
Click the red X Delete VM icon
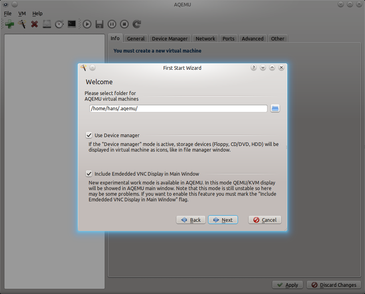click(x=34, y=24)
